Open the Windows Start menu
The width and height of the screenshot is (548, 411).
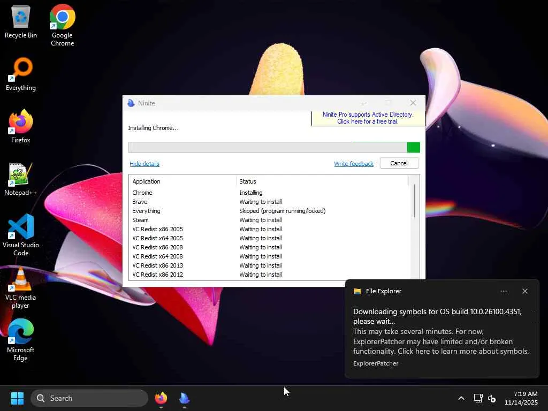pyautogui.click(x=17, y=398)
